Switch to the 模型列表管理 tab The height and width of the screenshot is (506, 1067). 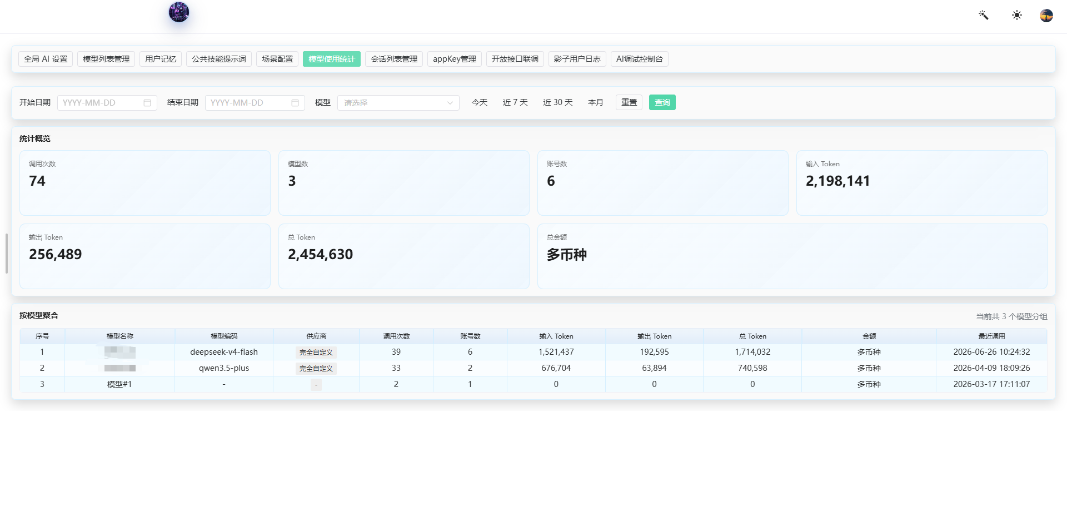(x=106, y=59)
